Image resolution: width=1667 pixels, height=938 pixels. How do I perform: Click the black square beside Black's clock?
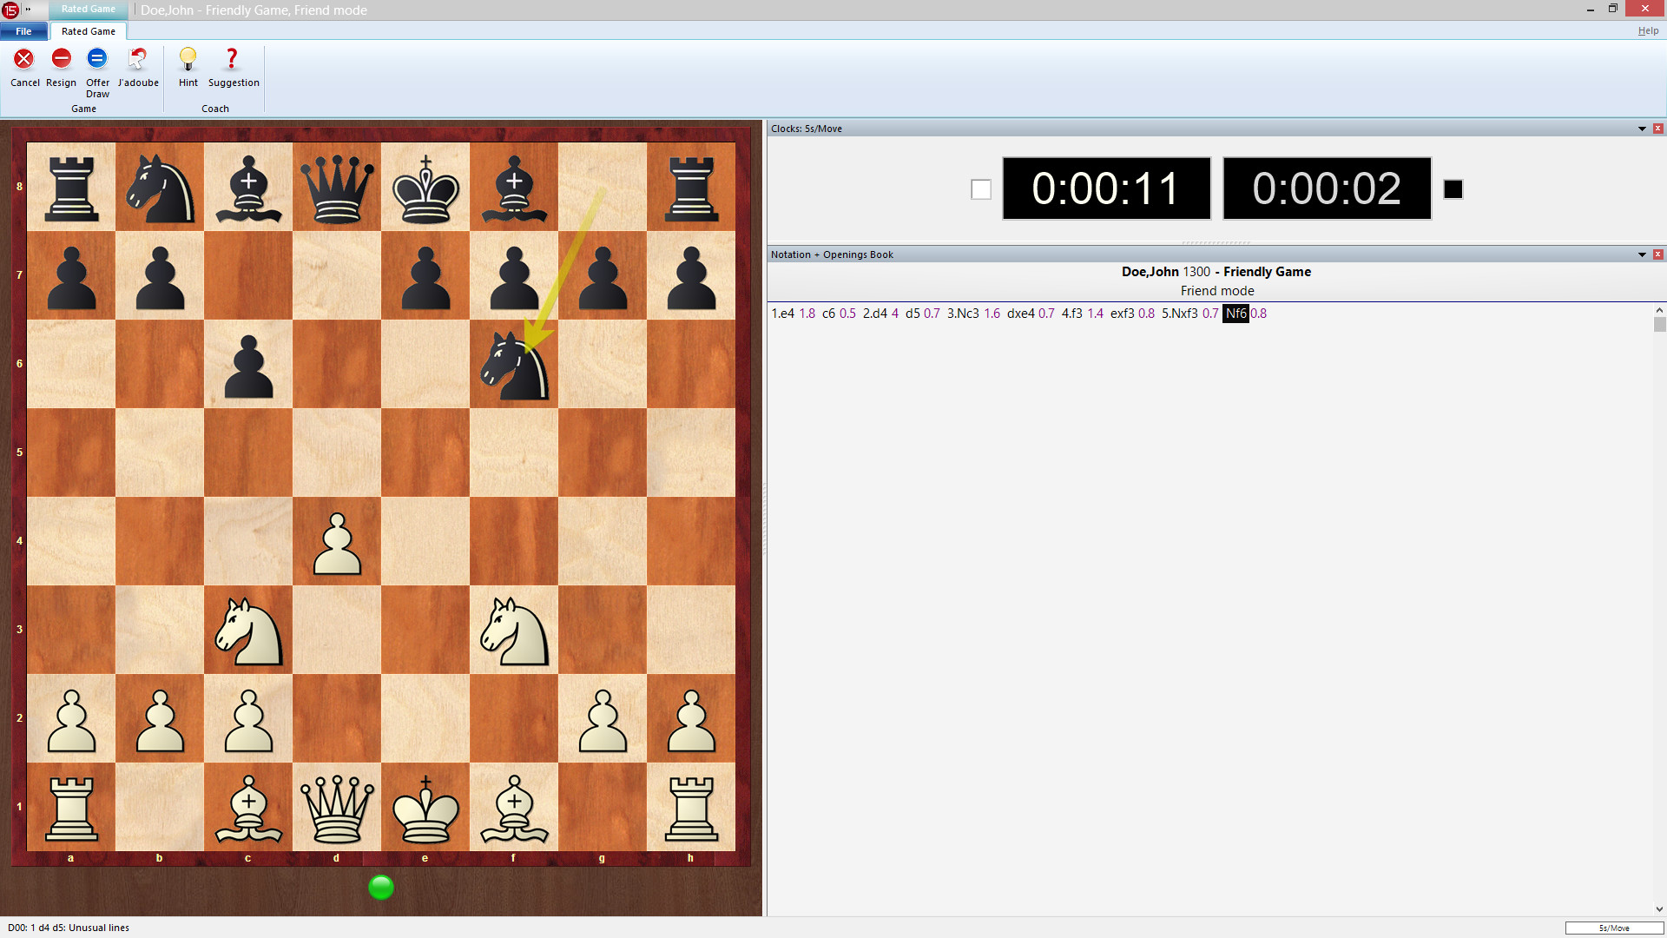(1453, 188)
